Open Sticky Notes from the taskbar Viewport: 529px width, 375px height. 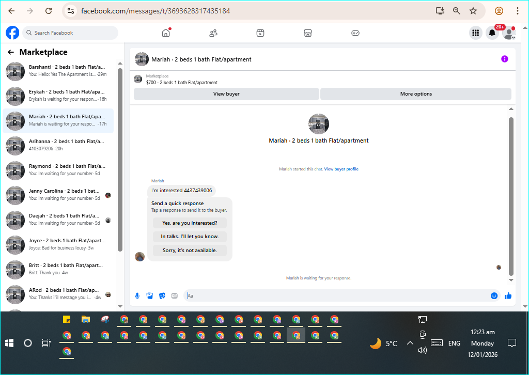point(67,319)
